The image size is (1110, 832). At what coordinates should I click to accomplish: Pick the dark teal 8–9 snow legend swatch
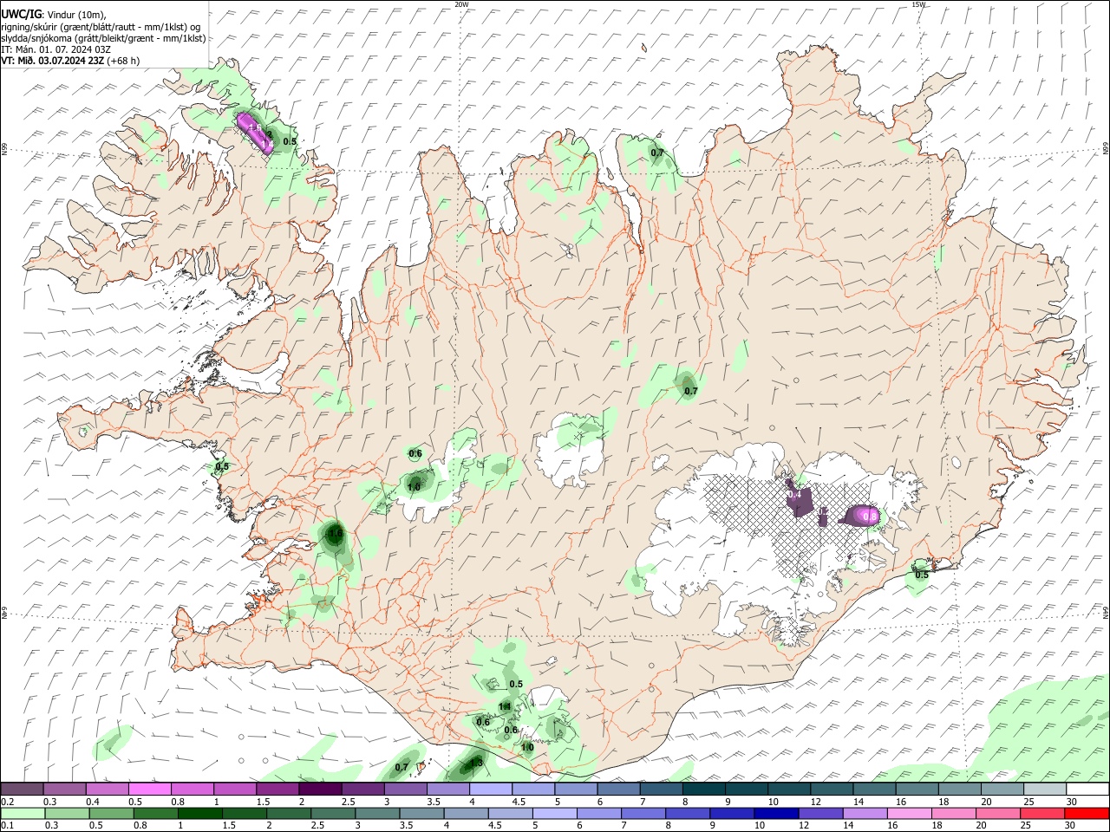tap(704, 789)
